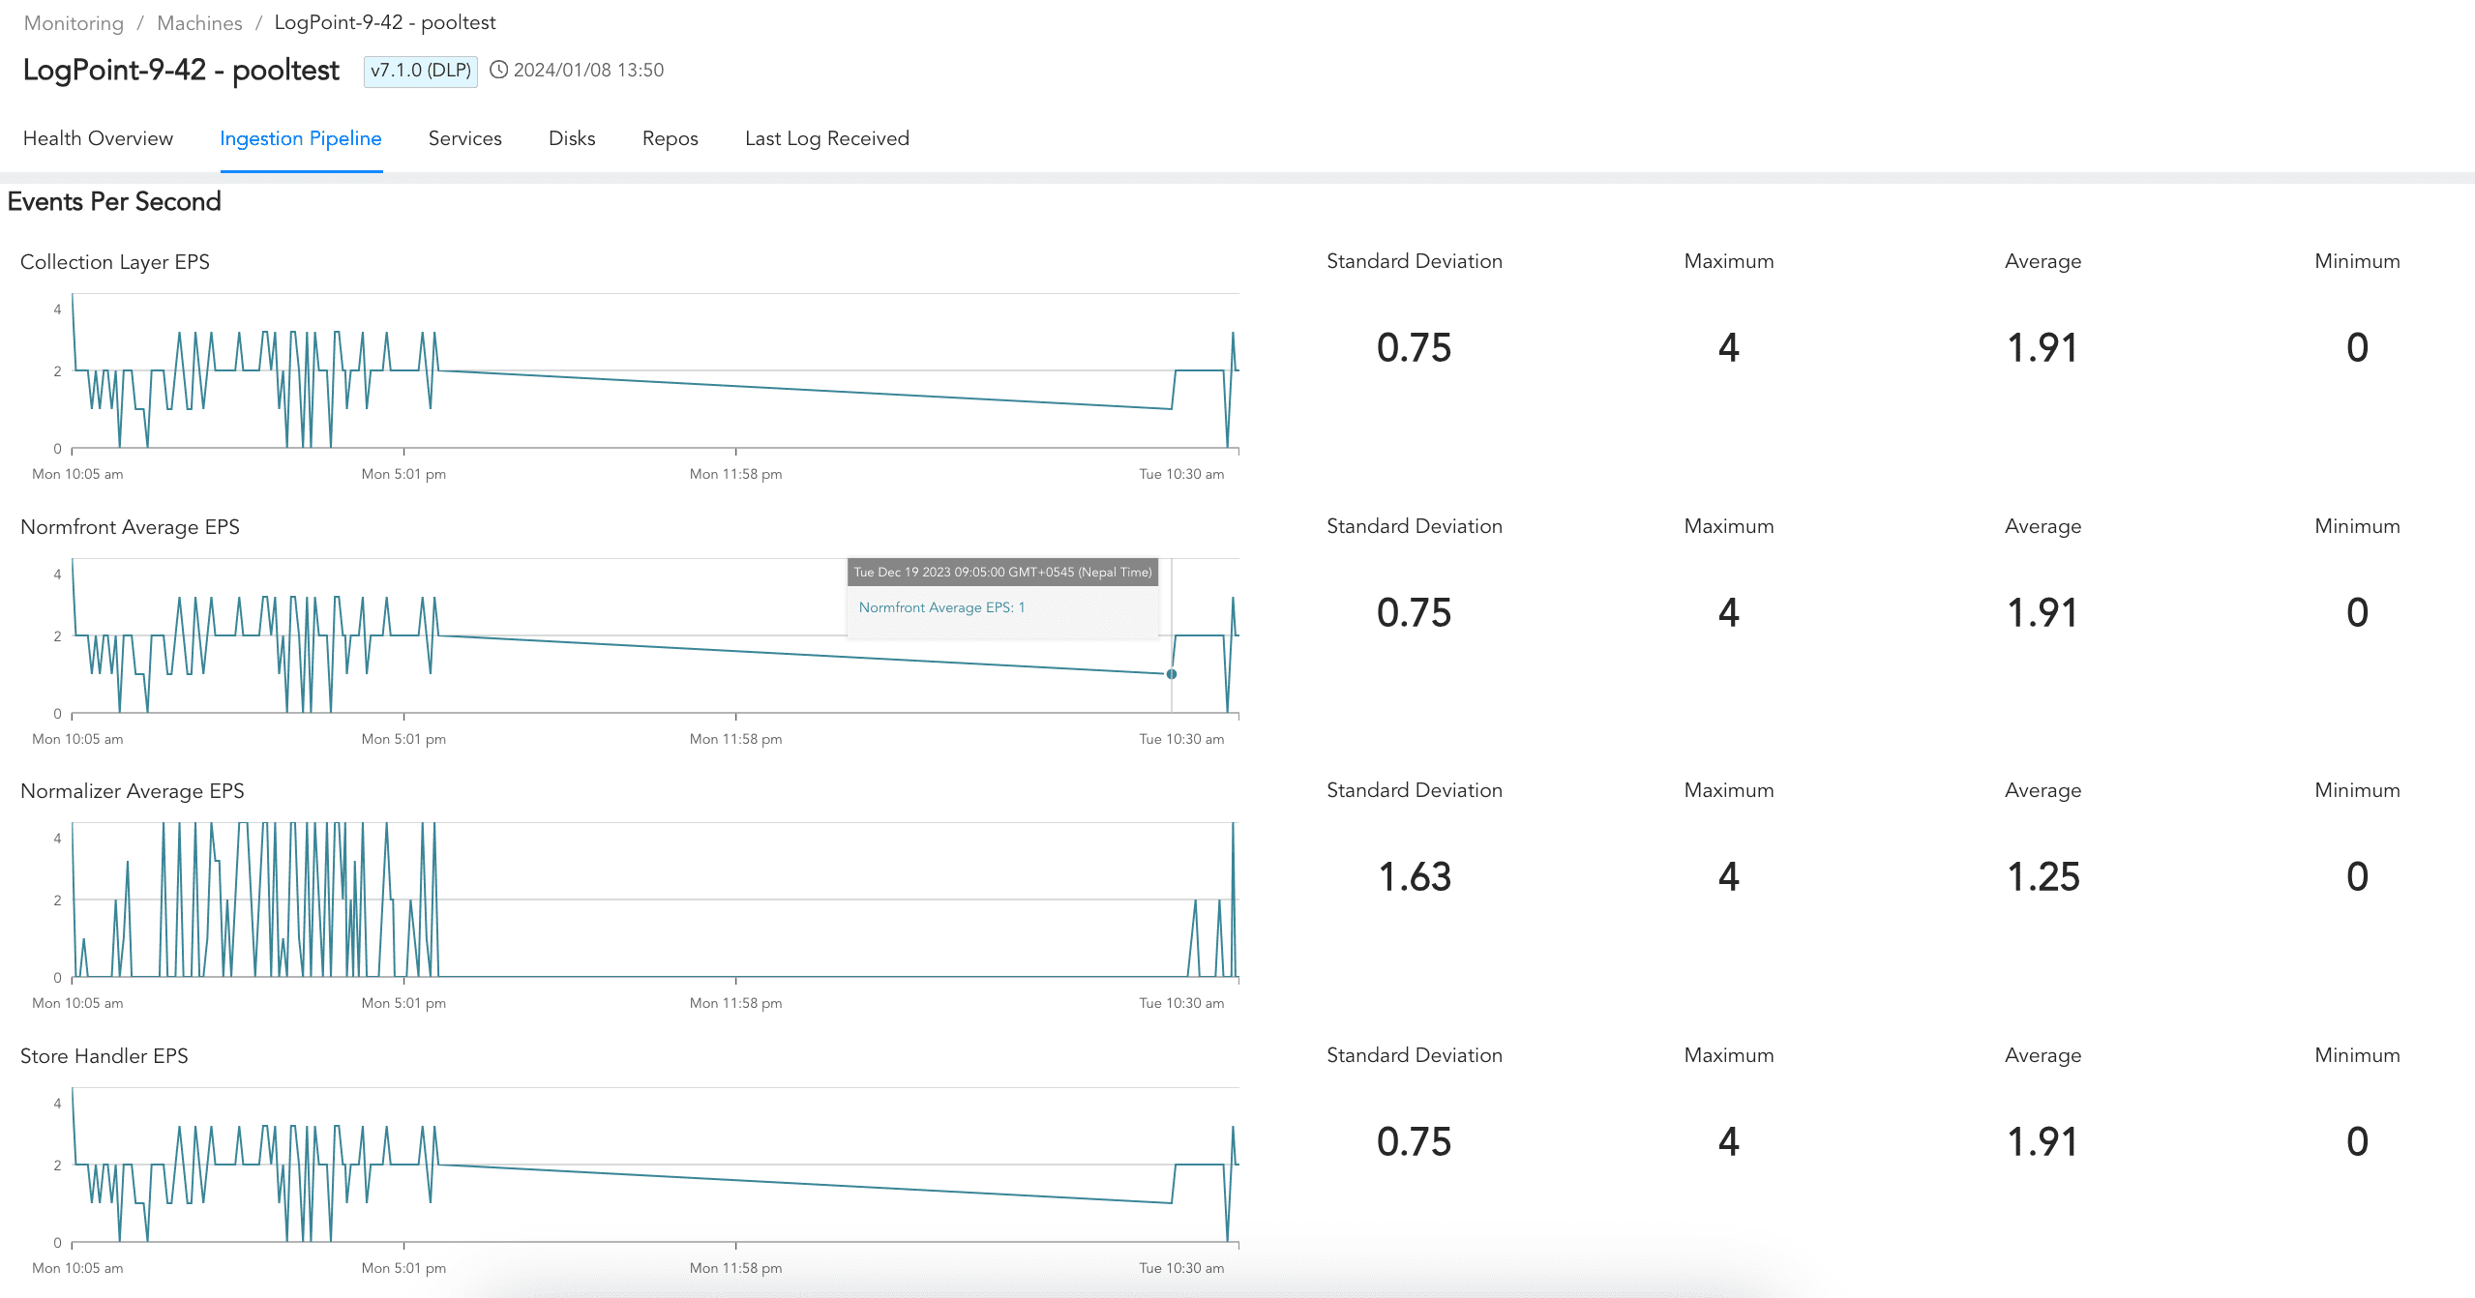This screenshot has width=2475, height=1298.
Task: Open the Repos tab
Action: [x=670, y=138]
